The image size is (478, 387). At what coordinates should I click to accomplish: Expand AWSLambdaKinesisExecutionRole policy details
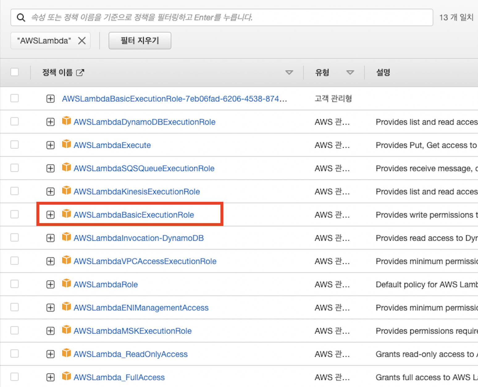click(50, 192)
